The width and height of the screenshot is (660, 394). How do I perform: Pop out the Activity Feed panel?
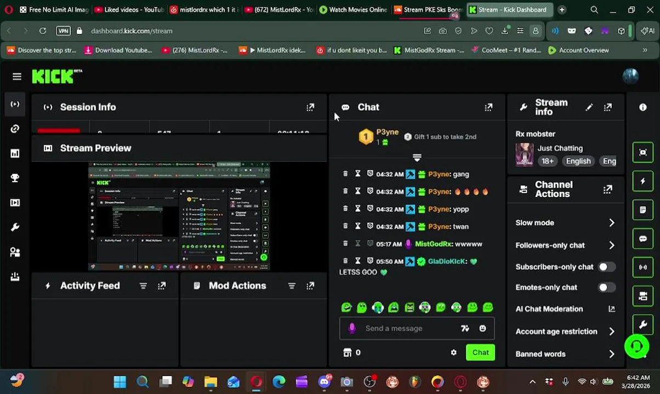coord(162,286)
